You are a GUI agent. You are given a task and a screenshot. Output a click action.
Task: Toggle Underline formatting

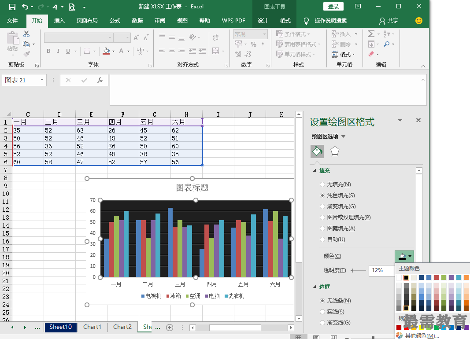68,51
